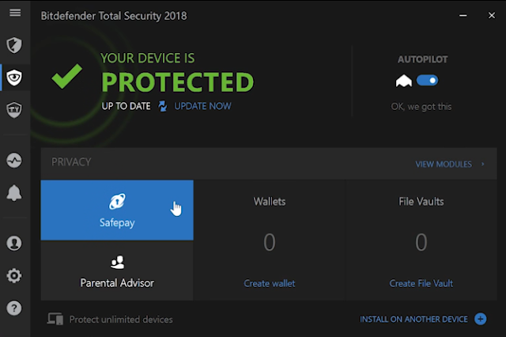This screenshot has height=337, width=506.
Task: Click the File Vaults heading
Action: click(x=421, y=202)
